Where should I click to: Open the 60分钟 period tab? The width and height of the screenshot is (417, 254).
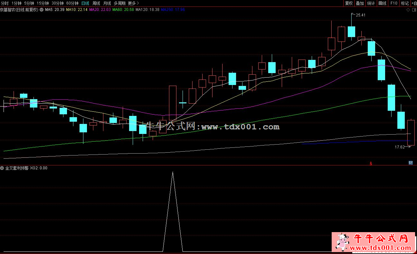coord(72,3)
